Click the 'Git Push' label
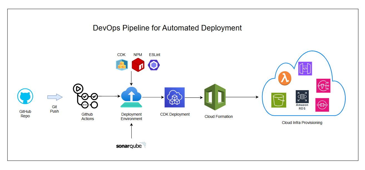Screen dimensions: 365x170 click(55, 109)
